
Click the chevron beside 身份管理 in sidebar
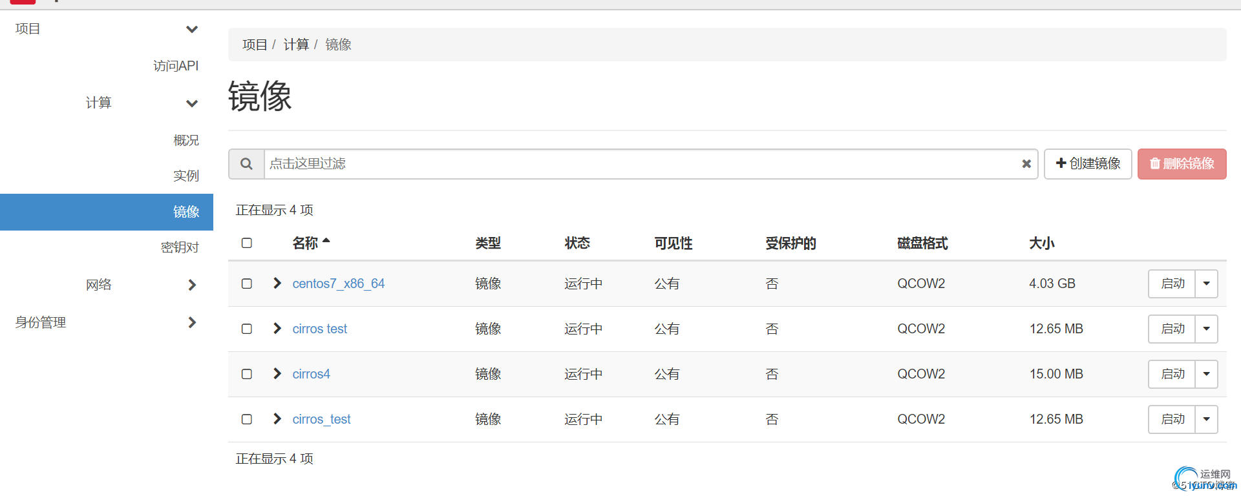click(x=192, y=322)
